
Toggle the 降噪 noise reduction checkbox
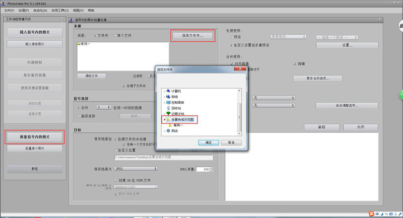[x=294, y=64]
